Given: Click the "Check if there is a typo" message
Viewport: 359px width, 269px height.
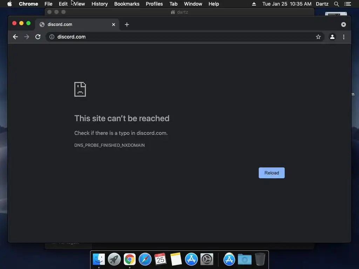Looking at the screenshot, I should 121,133.
